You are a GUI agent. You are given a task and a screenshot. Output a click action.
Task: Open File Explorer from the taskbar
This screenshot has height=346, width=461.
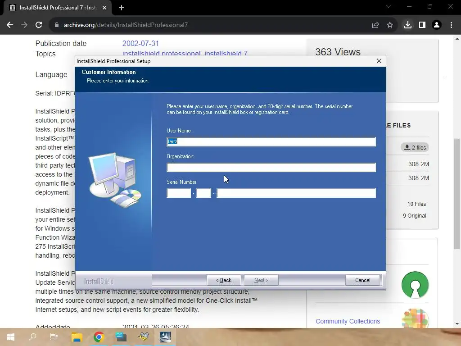click(77, 337)
